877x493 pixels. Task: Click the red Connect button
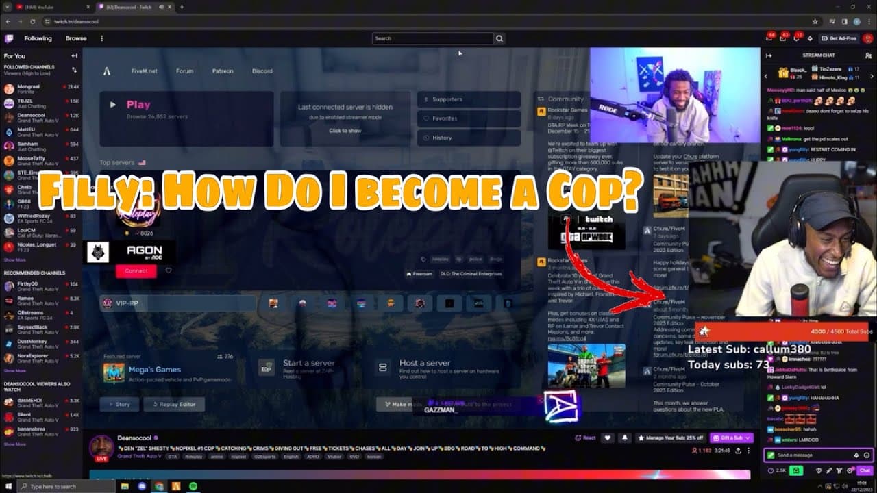click(x=136, y=270)
